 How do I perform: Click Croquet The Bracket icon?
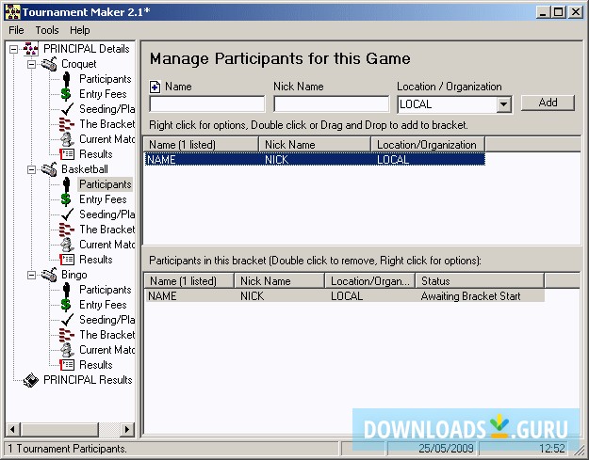click(x=67, y=124)
